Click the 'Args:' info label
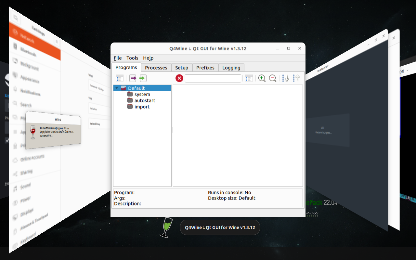Screen dimensions: 416x260 click(120, 198)
